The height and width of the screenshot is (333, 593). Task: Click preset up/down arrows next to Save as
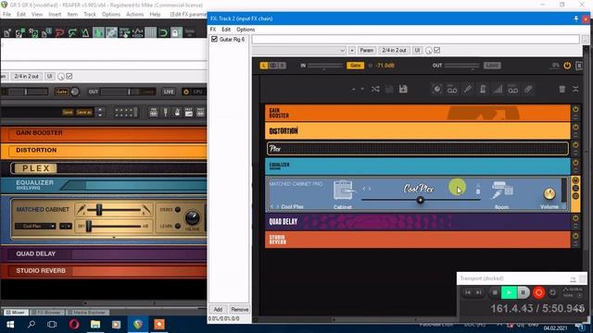pyautogui.click(x=100, y=112)
